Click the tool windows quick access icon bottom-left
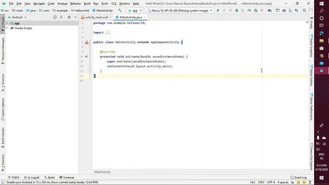Viewport: 329px width, 185px height. pos(3,182)
